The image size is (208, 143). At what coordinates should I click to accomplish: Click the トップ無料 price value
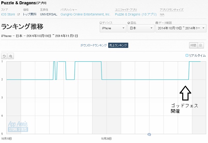click(x=30, y=14)
